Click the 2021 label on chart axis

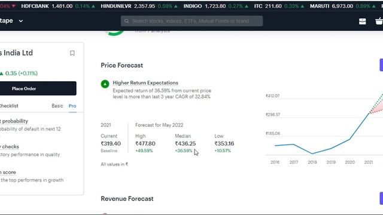point(369,162)
